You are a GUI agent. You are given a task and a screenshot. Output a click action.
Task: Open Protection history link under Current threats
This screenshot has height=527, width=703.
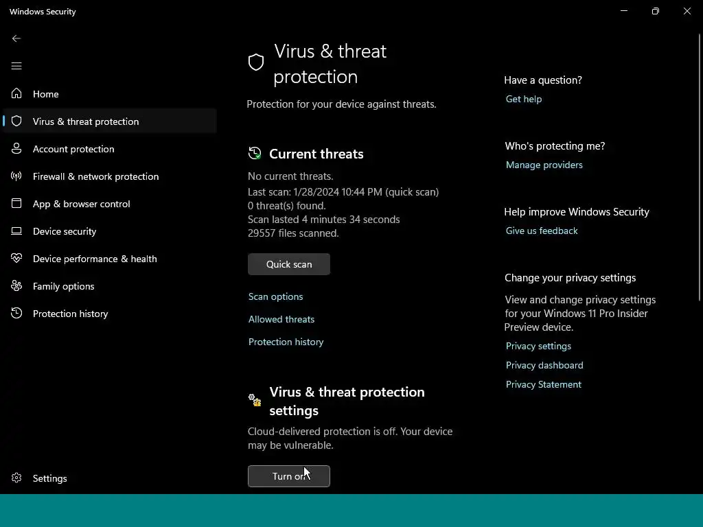pos(286,342)
